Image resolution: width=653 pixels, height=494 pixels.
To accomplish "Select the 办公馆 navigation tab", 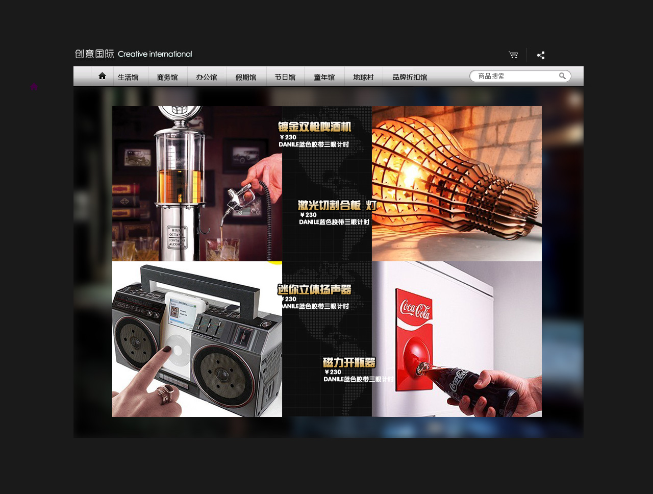I will point(207,77).
